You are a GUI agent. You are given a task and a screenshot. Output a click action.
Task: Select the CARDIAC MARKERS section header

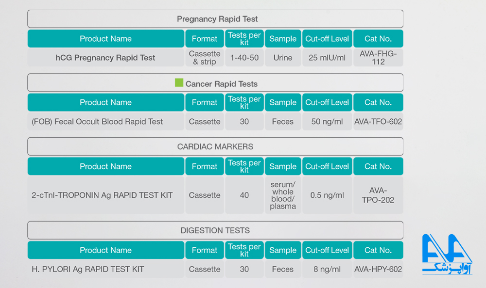pos(215,146)
